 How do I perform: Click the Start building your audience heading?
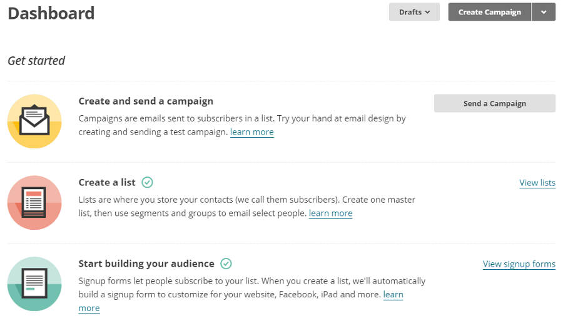coord(146,264)
